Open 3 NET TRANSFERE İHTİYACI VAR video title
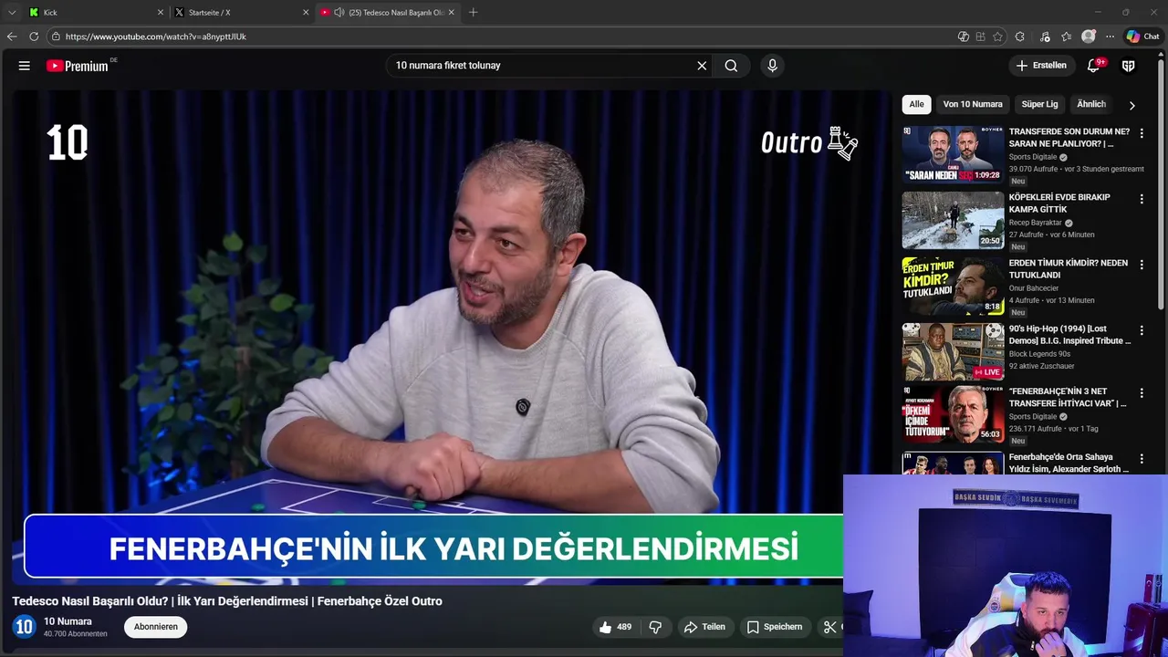Image resolution: width=1168 pixels, height=657 pixels. (x=1068, y=398)
